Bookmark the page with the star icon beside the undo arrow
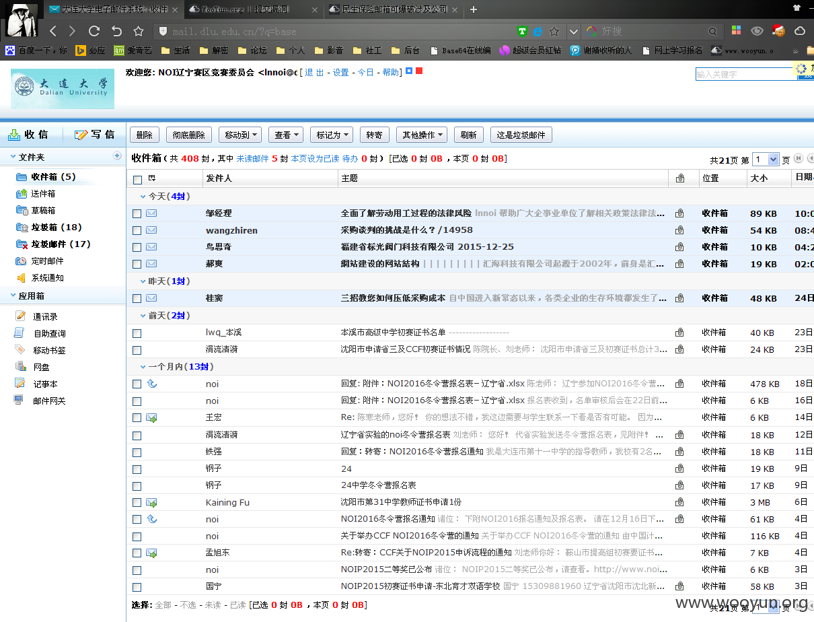 [x=139, y=31]
